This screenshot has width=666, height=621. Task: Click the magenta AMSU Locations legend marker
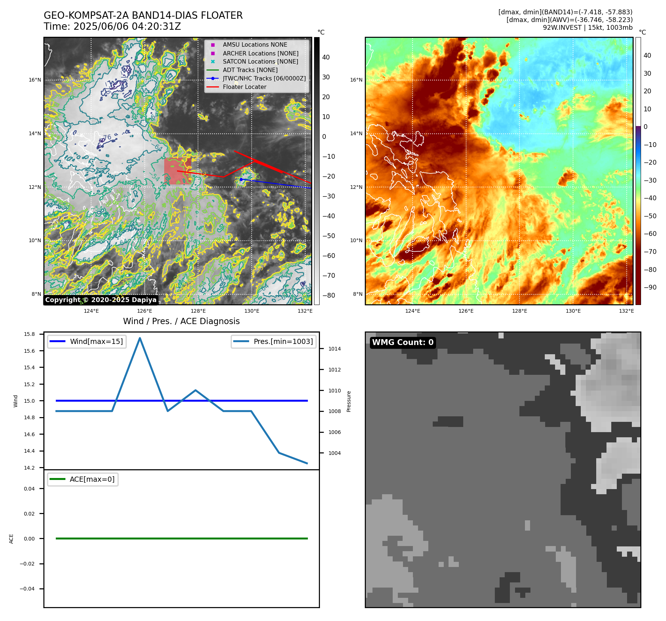pos(213,45)
